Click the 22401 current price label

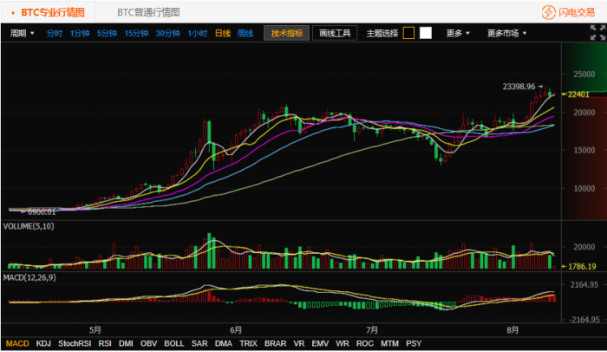[579, 94]
